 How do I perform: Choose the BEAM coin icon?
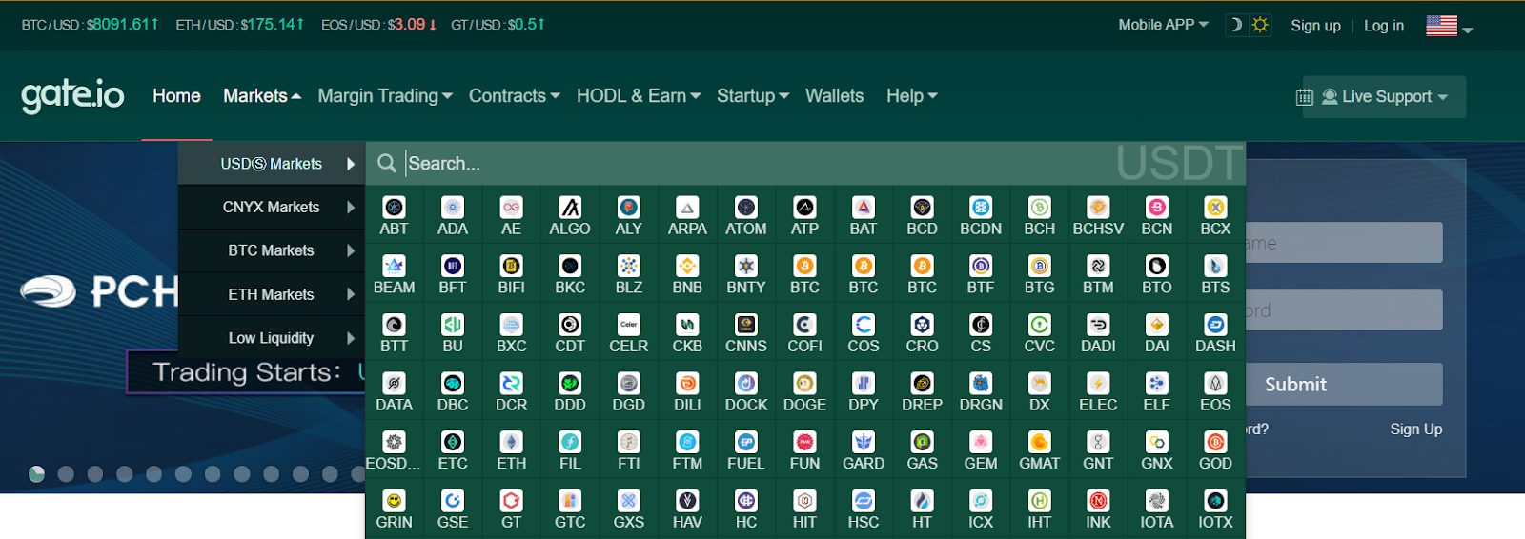click(394, 266)
